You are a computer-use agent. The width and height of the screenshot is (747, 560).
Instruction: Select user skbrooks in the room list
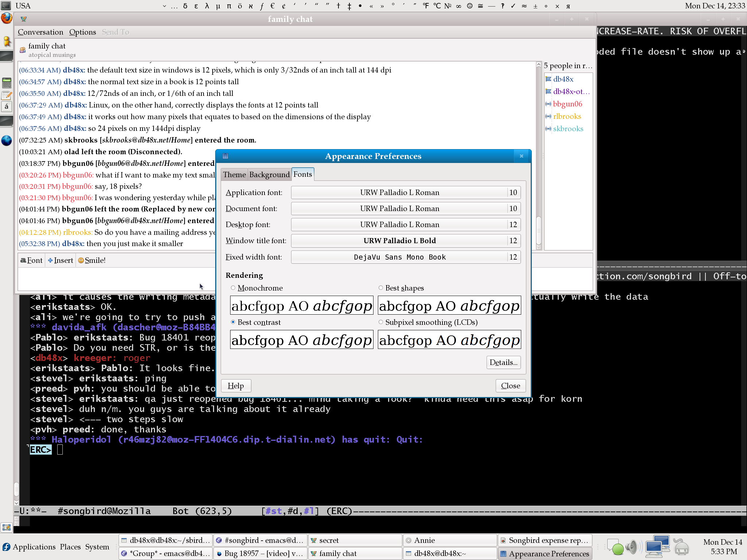[x=568, y=129]
